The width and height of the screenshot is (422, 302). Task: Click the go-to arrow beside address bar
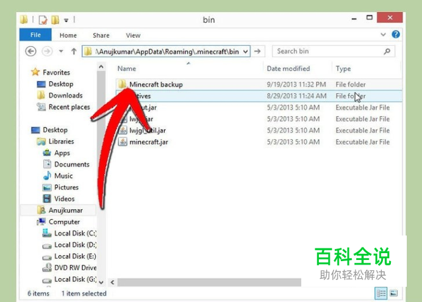[257, 51]
